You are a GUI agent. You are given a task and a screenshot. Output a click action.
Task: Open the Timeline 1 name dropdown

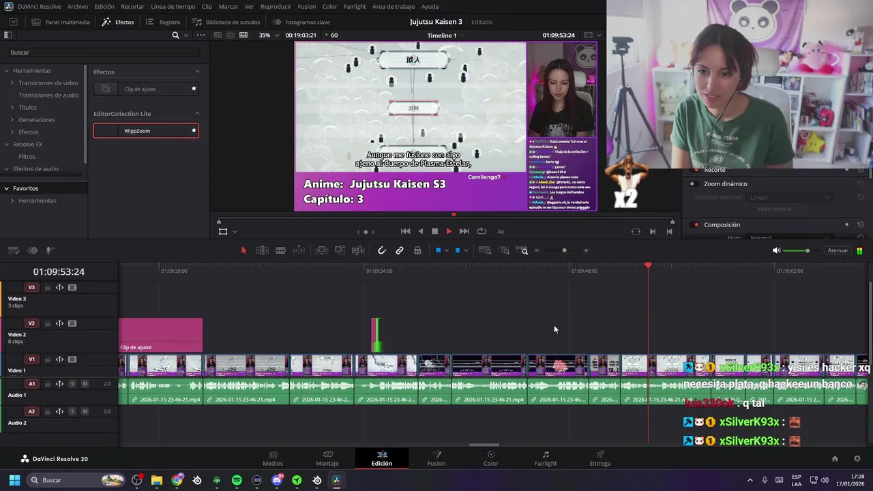(445, 35)
